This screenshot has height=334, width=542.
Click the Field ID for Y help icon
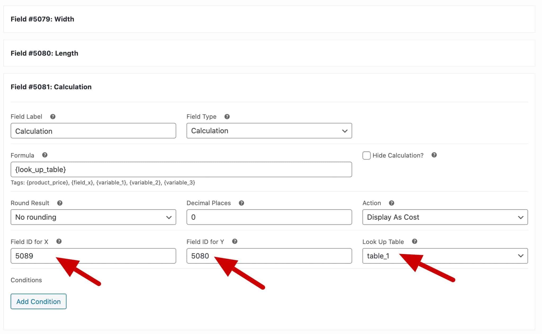[234, 241]
